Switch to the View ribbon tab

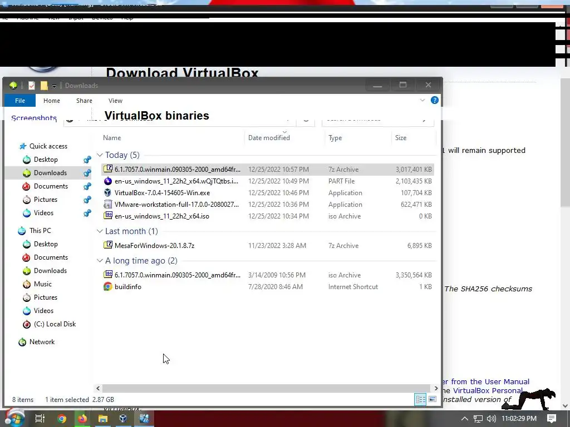tap(115, 101)
